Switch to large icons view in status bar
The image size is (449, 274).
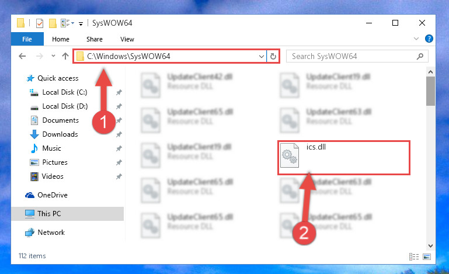tap(427, 256)
